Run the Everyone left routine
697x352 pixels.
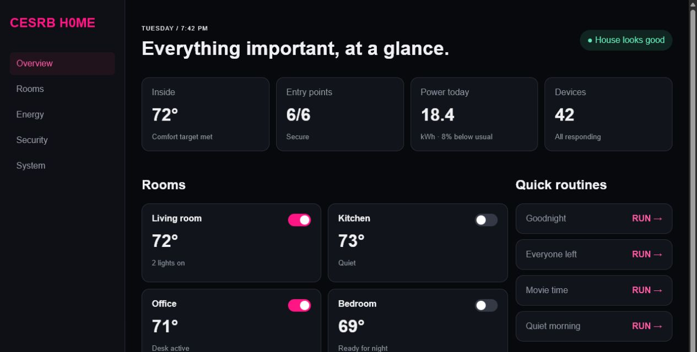point(594,254)
